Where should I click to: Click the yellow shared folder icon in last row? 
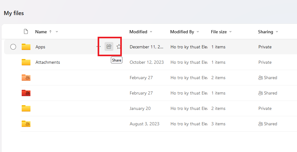pyautogui.click(x=26, y=124)
